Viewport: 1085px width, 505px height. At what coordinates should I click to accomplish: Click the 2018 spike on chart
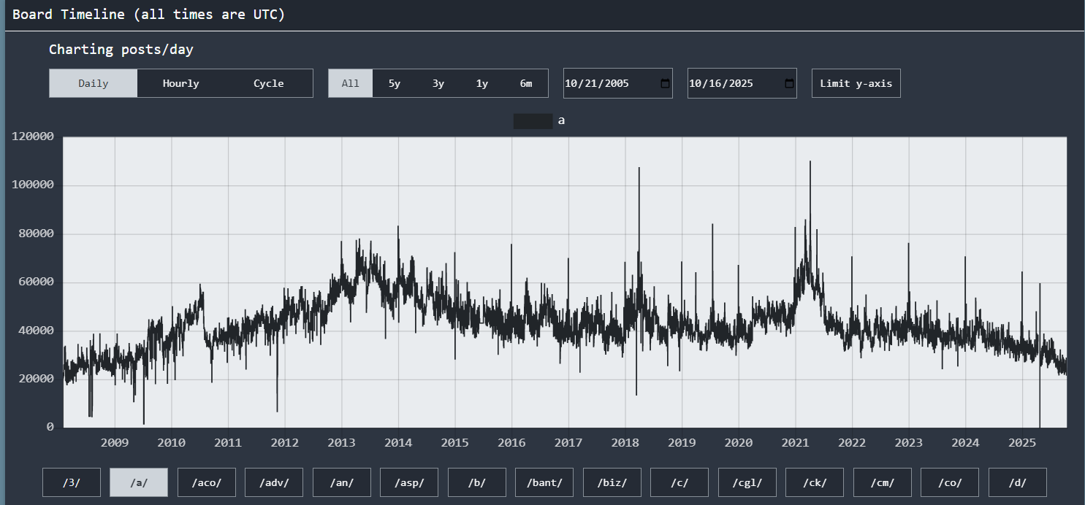point(639,169)
